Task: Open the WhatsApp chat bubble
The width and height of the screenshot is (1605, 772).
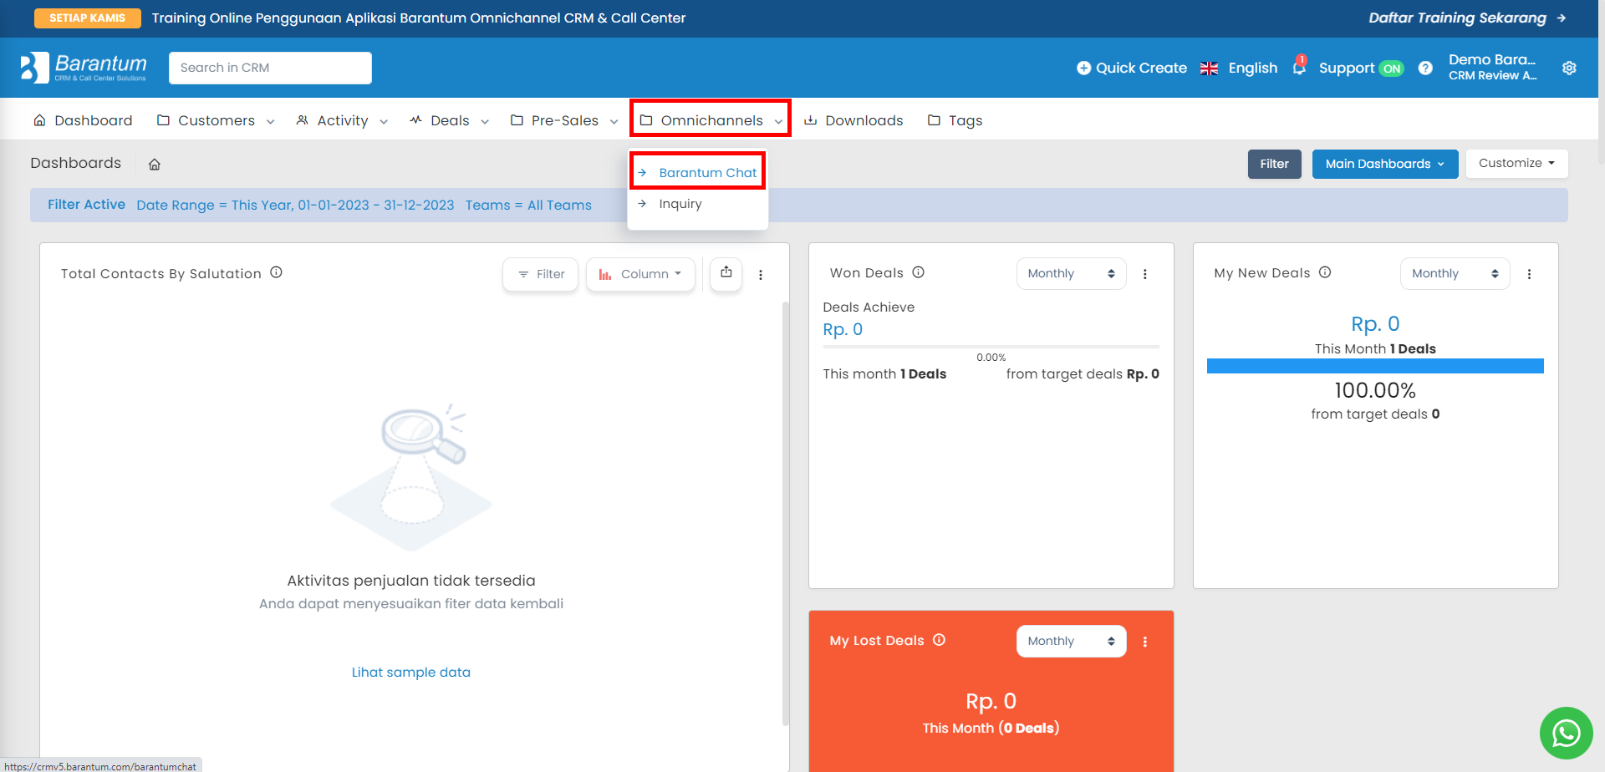Action: click(x=1566, y=733)
